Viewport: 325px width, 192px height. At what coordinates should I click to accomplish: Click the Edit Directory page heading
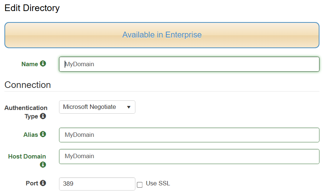32,8
